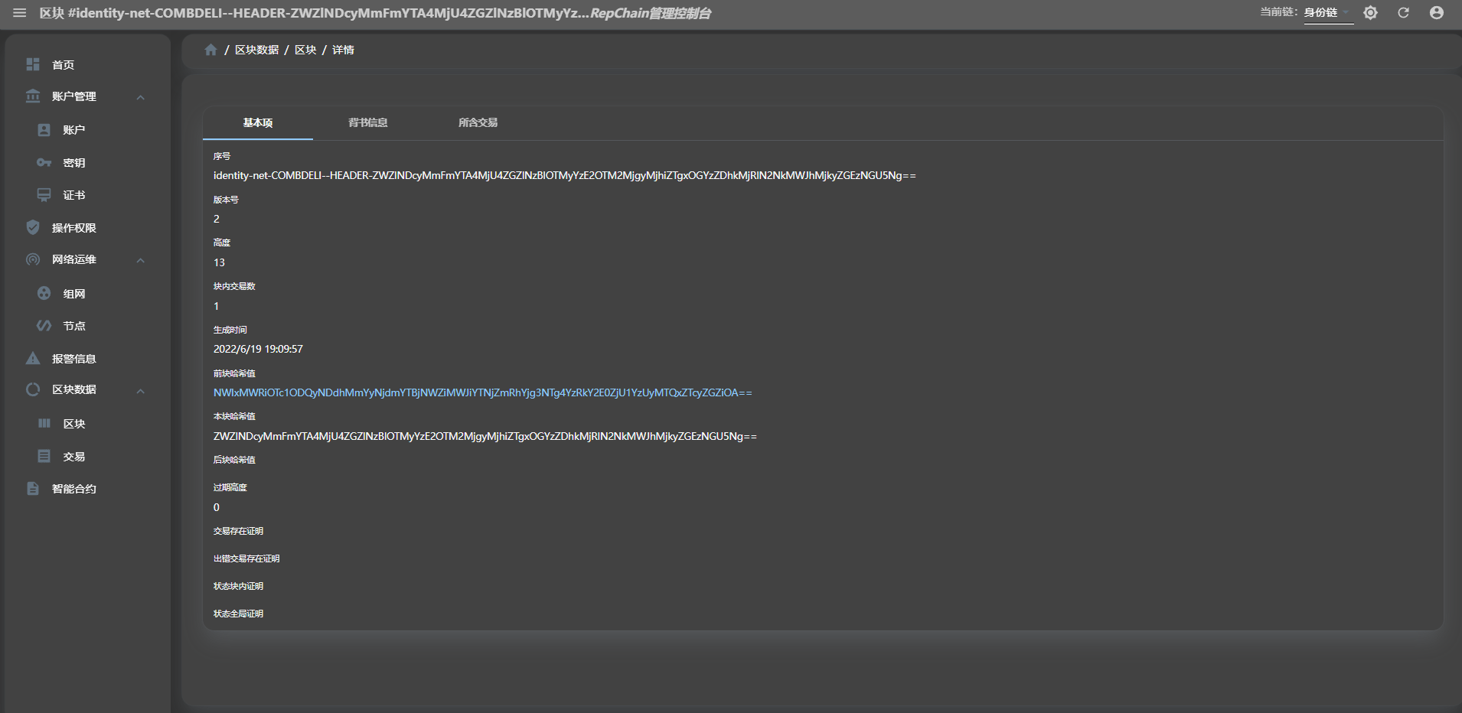
Task: Click the 版本号 value 2
Action: (217, 219)
